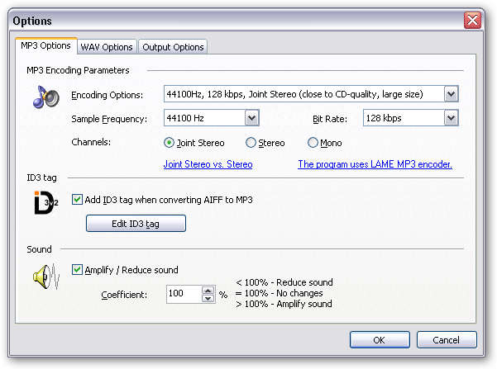This screenshot has height=369, width=497.
Task: Dismiss the dialog with Cancel
Action: coord(447,340)
